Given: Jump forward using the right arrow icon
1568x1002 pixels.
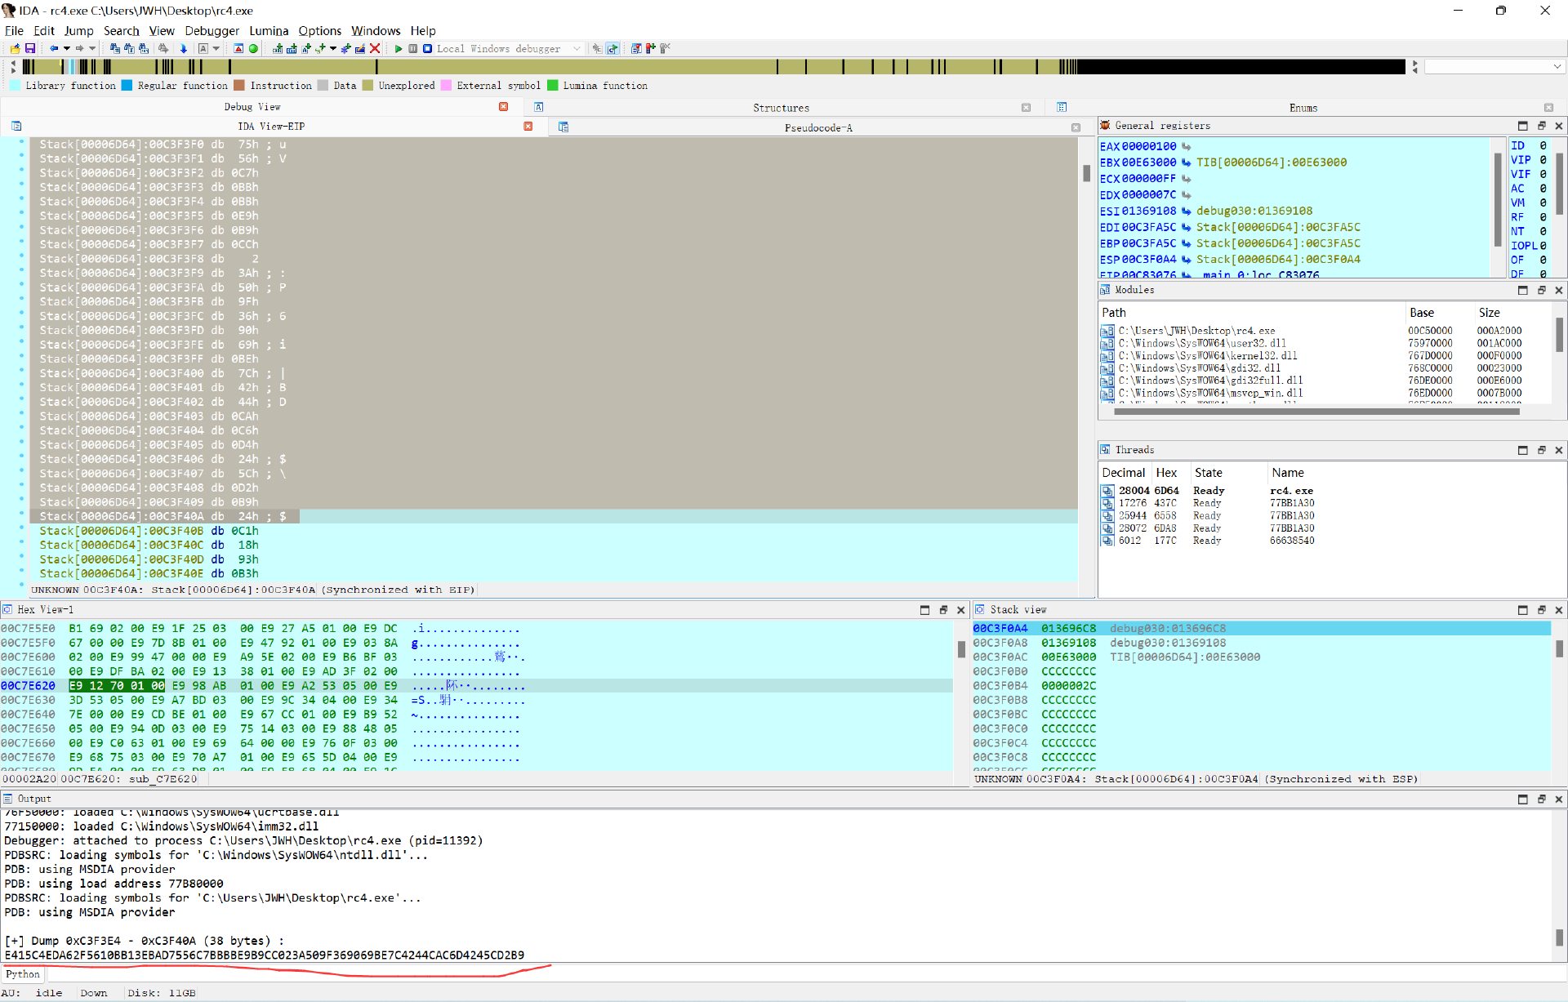Looking at the screenshot, I should (x=79, y=49).
